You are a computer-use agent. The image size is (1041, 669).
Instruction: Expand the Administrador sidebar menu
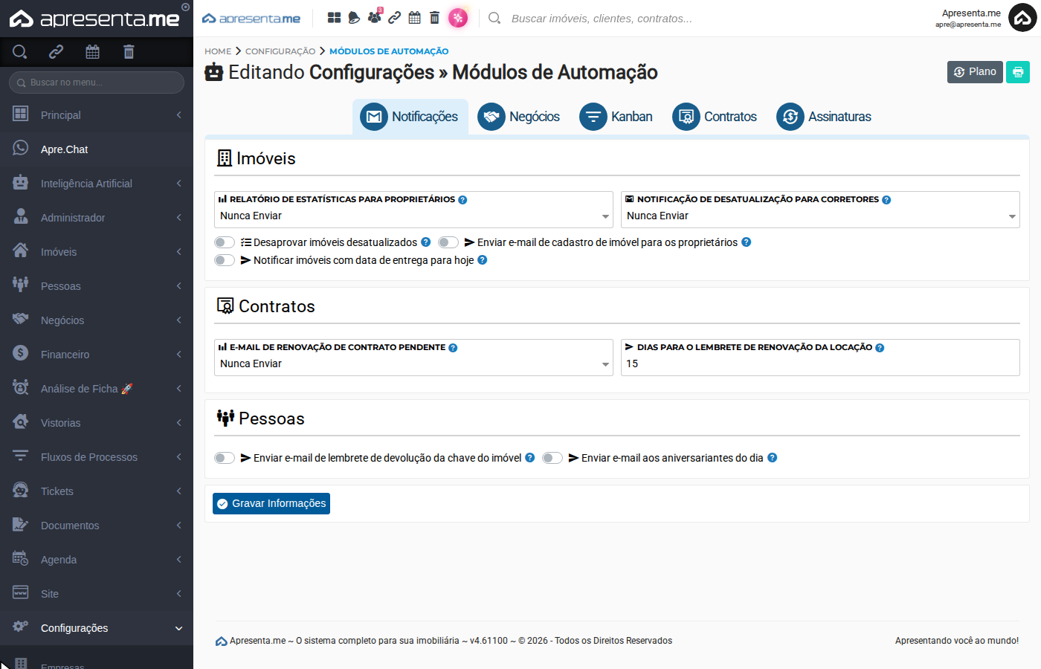coord(97,218)
